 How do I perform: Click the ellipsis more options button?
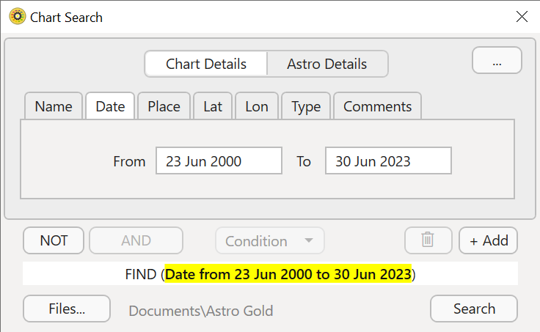497,60
